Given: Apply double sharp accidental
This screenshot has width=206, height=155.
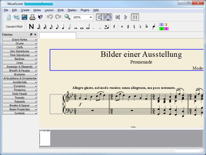Looking at the screenshot, I should [122, 27].
